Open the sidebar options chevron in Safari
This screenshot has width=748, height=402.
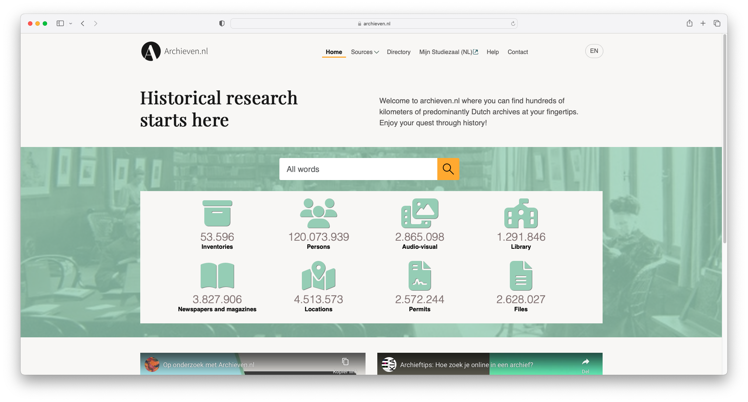coord(71,24)
